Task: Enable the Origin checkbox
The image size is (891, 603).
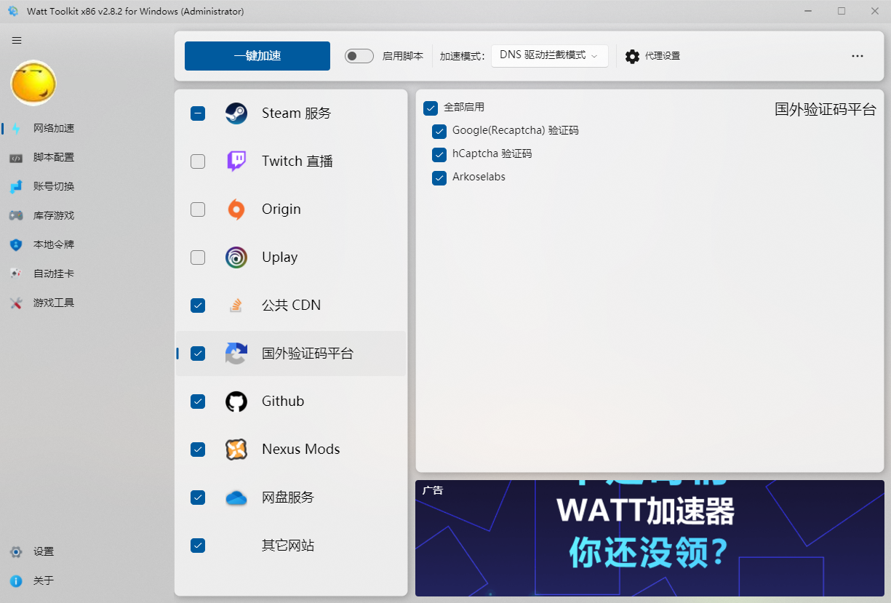Action: tap(198, 209)
